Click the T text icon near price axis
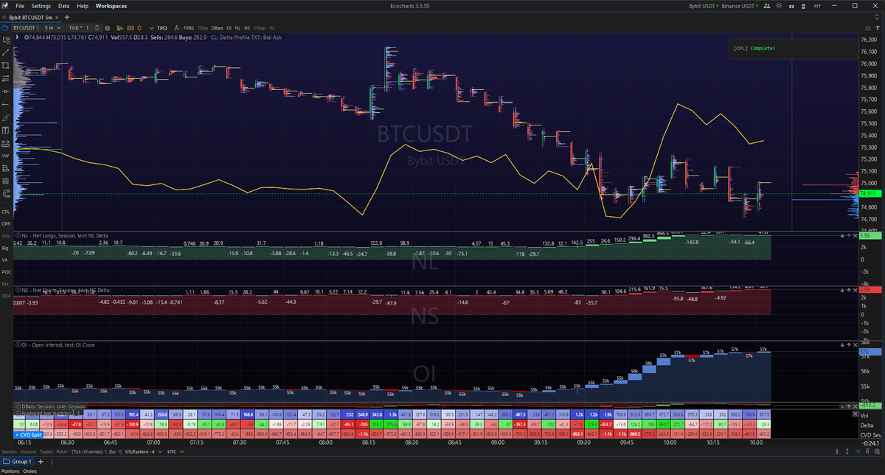The width and height of the screenshot is (885, 475). tap(877, 28)
